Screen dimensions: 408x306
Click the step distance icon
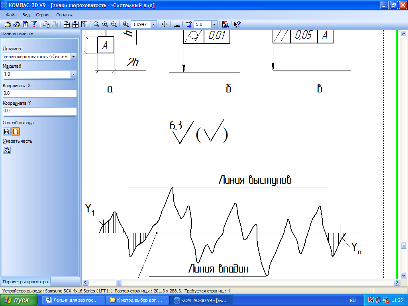coord(189,24)
